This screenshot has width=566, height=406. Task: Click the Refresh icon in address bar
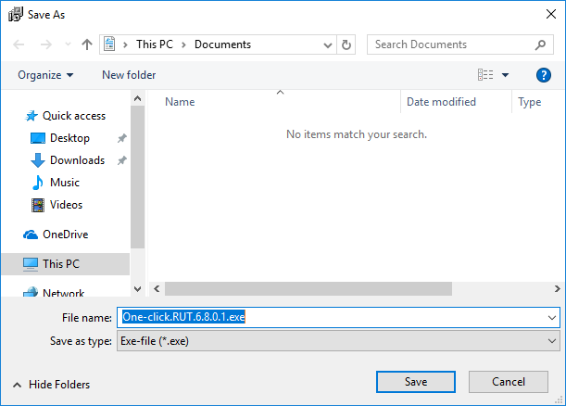point(346,44)
